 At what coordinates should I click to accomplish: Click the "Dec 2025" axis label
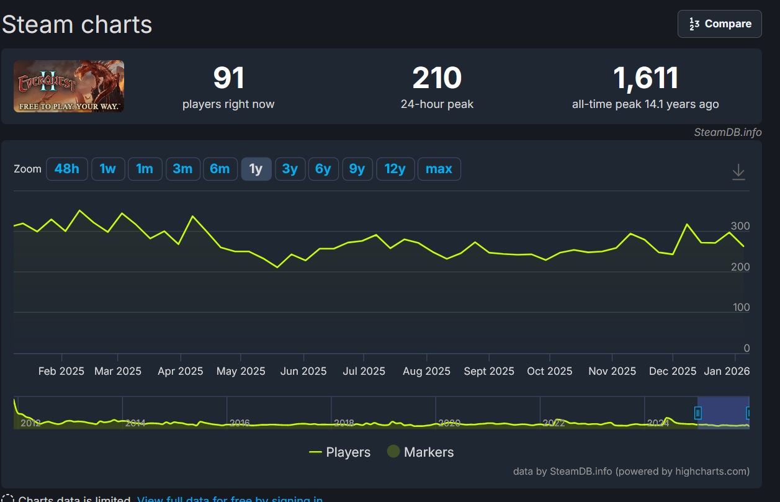673,371
